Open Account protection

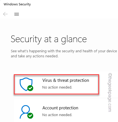point(60,108)
